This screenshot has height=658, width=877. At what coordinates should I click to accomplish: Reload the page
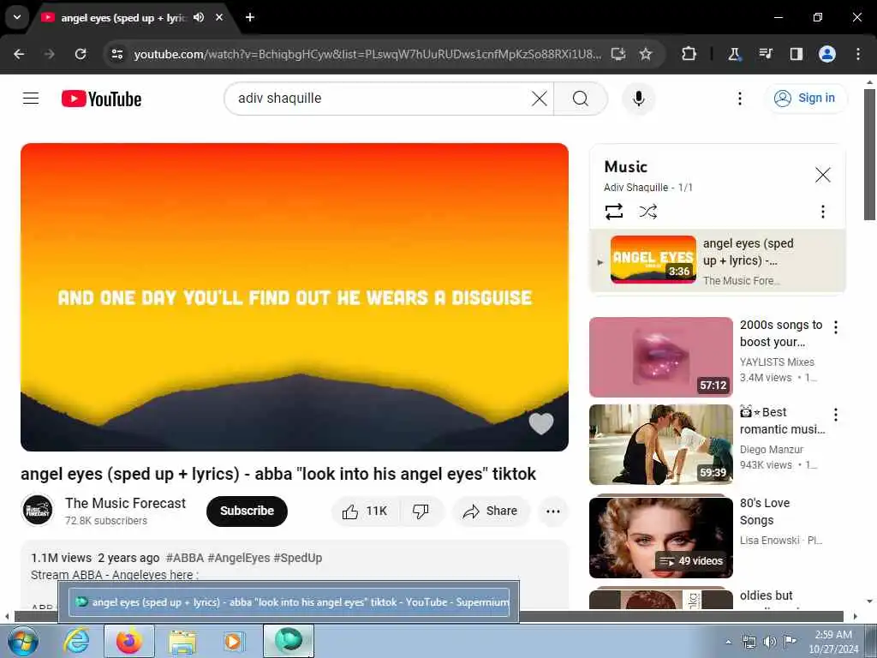pos(81,54)
